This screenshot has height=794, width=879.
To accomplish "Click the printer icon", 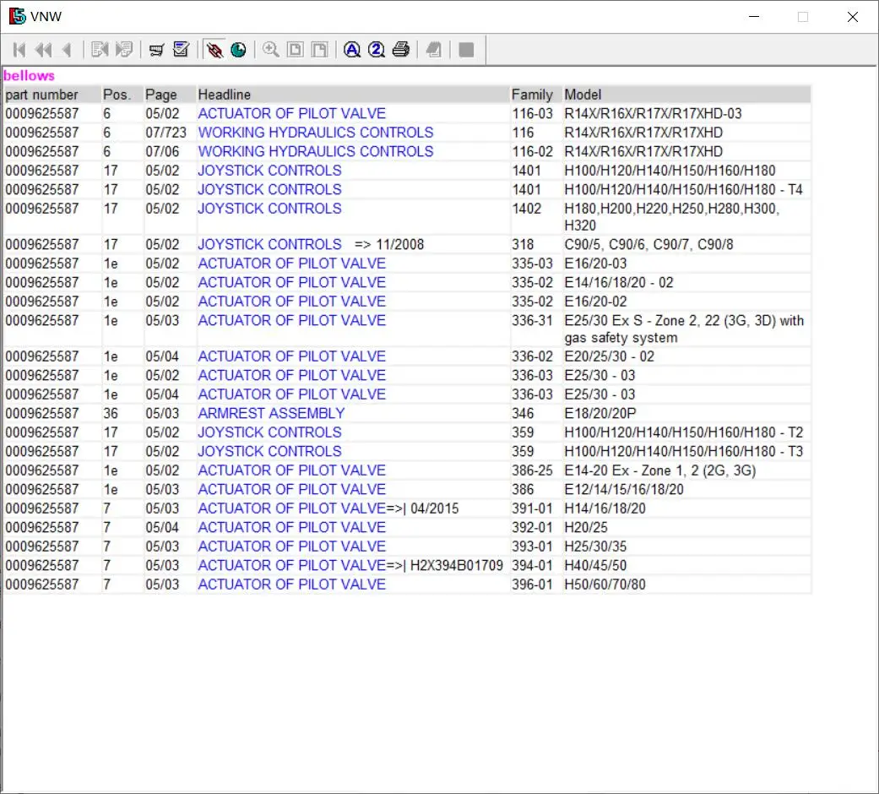I will pos(401,51).
